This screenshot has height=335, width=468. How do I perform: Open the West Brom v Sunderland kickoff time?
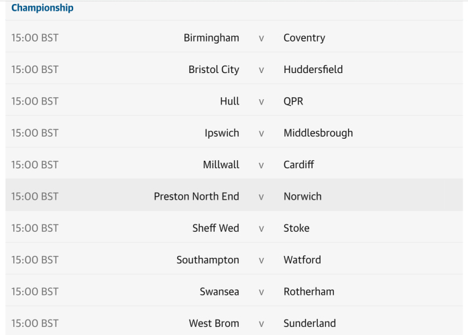[35, 323]
